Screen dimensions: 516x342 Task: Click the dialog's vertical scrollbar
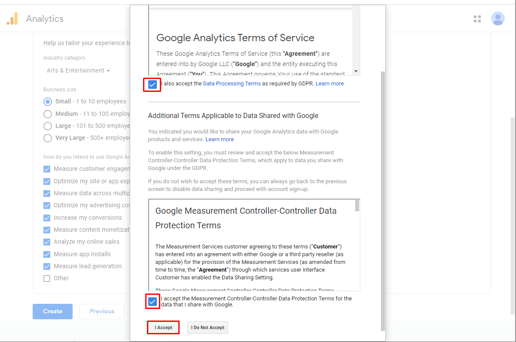click(383, 201)
